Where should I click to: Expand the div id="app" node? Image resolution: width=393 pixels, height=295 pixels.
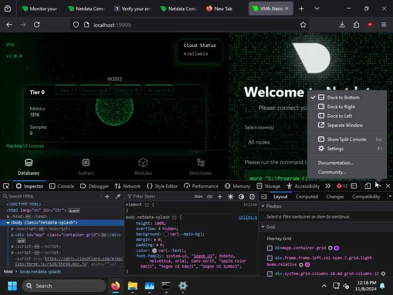point(12,235)
